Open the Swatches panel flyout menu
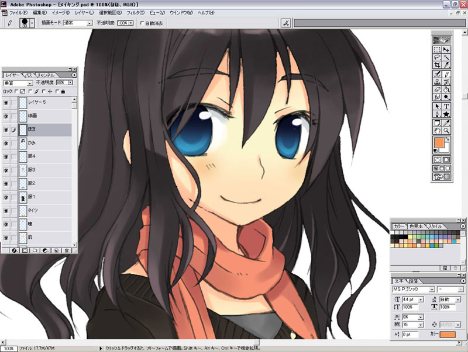Image resolution: width=468 pixels, height=352 pixels. tap(463, 226)
